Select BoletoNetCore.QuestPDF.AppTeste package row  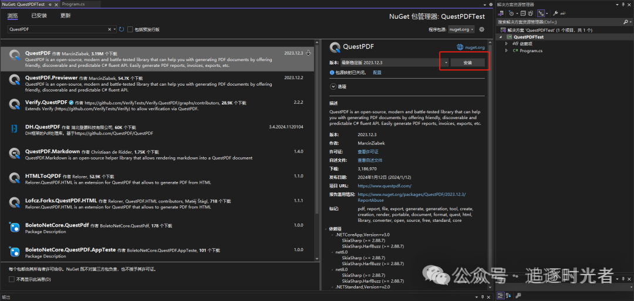coord(157,252)
